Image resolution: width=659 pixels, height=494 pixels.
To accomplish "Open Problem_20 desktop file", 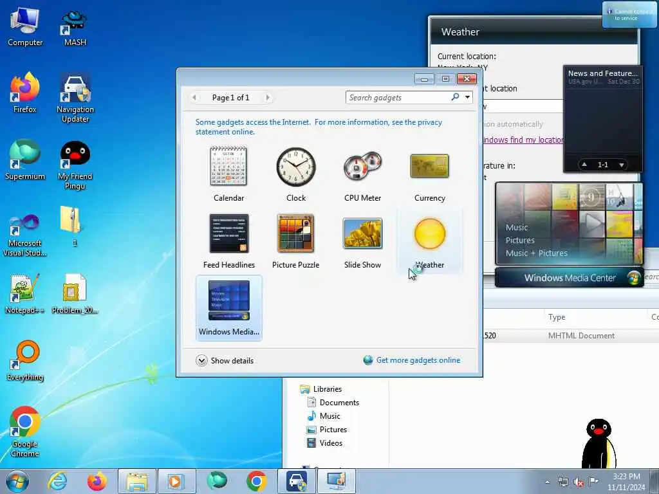I will (x=75, y=293).
